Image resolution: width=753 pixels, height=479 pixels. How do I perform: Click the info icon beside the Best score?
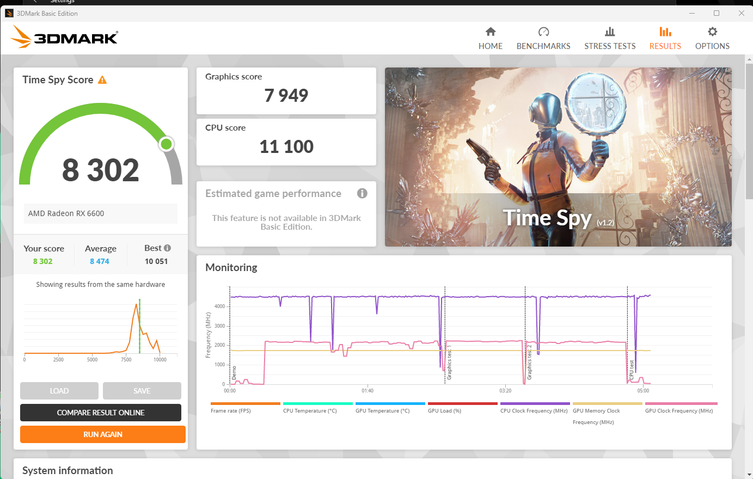pyautogui.click(x=167, y=248)
